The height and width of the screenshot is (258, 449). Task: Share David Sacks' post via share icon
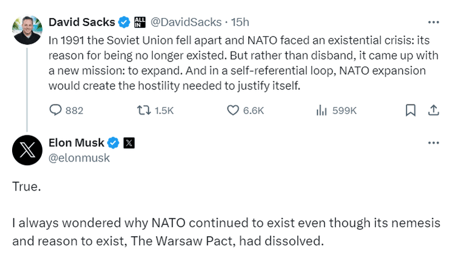[x=433, y=110]
